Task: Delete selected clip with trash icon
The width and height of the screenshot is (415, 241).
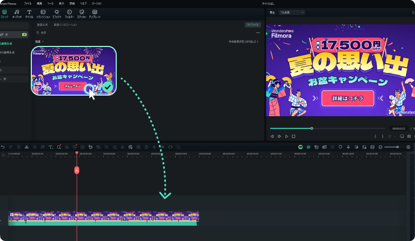Action: tap(18, 147)
